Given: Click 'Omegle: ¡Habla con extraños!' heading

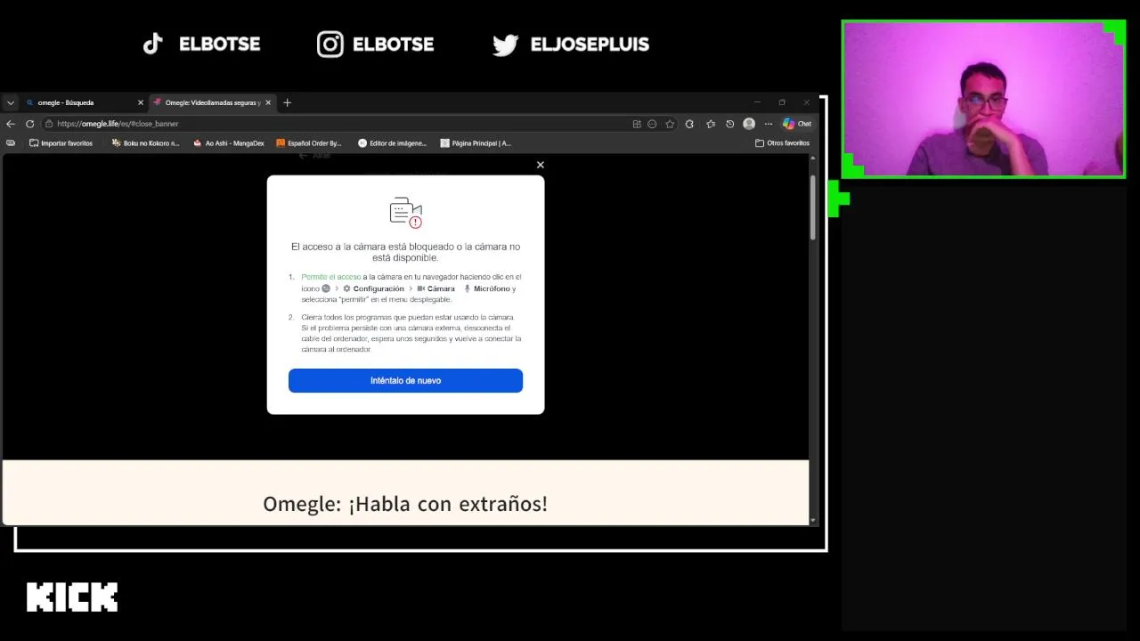Looking at the screenshot, I should click(405, 504).
